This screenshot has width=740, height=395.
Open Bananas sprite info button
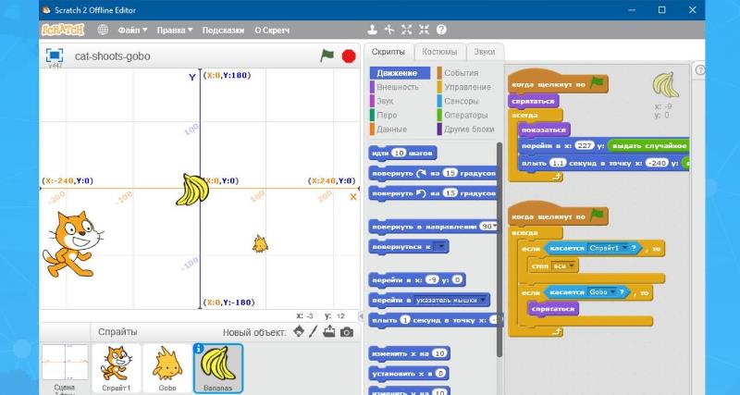coord(199,348)
